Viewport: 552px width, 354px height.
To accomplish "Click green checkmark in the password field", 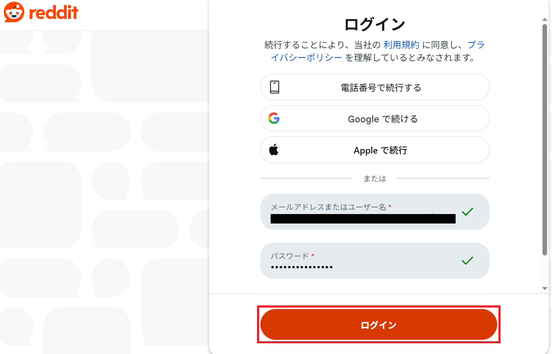I will tap(467, 261).
